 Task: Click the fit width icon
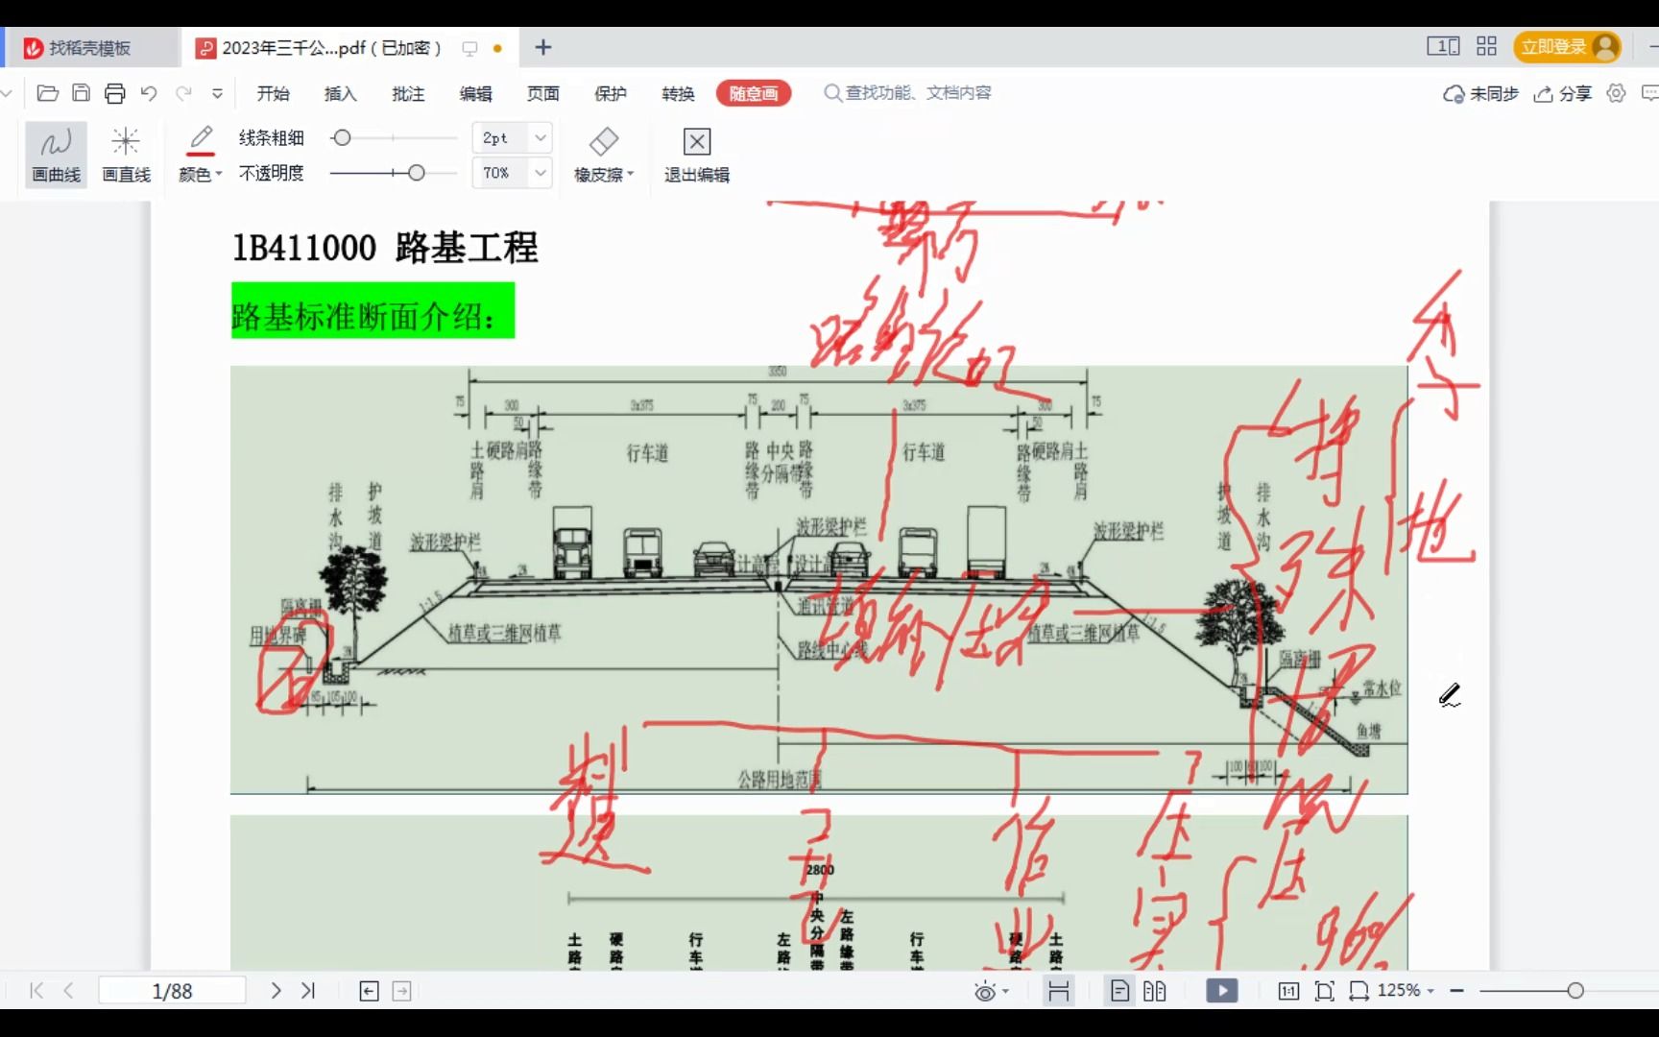pos(1359,991)
